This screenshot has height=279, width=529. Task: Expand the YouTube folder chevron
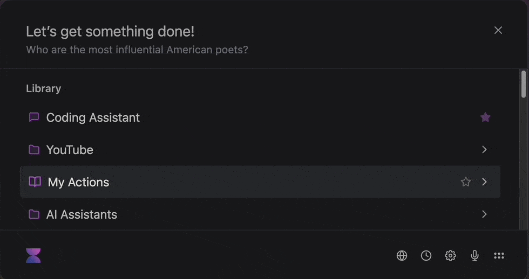485,150
